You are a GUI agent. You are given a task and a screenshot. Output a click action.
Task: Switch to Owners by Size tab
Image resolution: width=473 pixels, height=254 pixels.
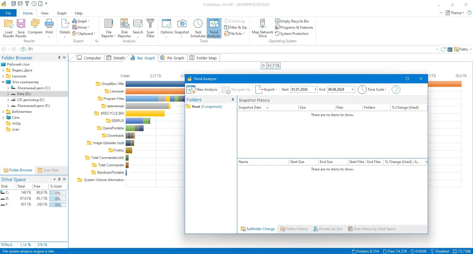coord(328,229)
